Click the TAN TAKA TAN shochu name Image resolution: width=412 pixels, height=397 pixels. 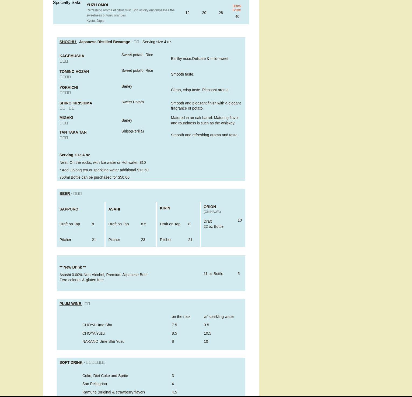[73, 132]
